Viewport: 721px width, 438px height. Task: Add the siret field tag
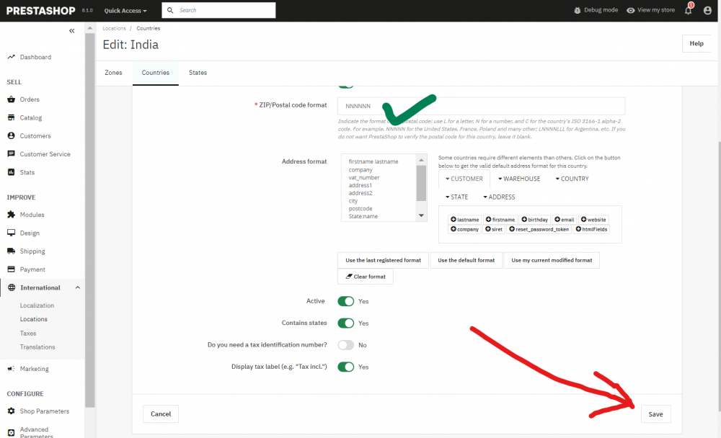494,229
